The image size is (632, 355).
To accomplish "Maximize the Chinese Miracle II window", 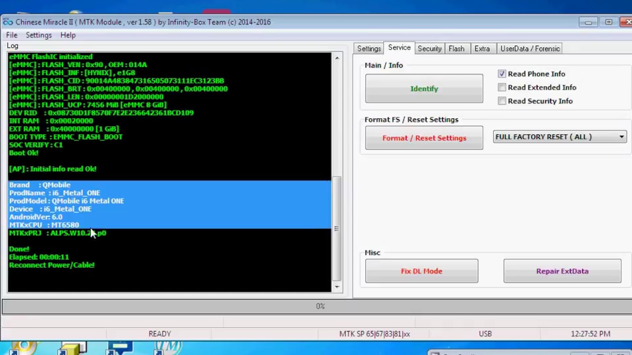I will [608, 22].
